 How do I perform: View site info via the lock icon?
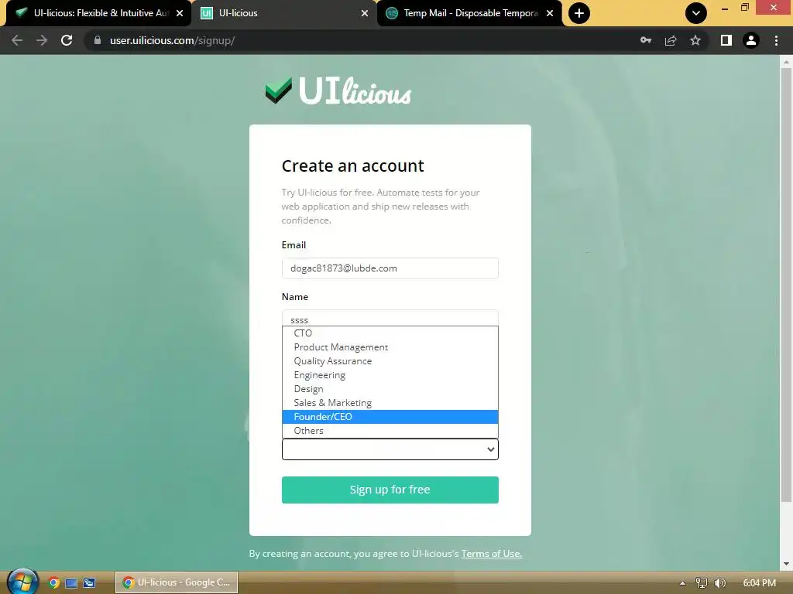point(97,40)
